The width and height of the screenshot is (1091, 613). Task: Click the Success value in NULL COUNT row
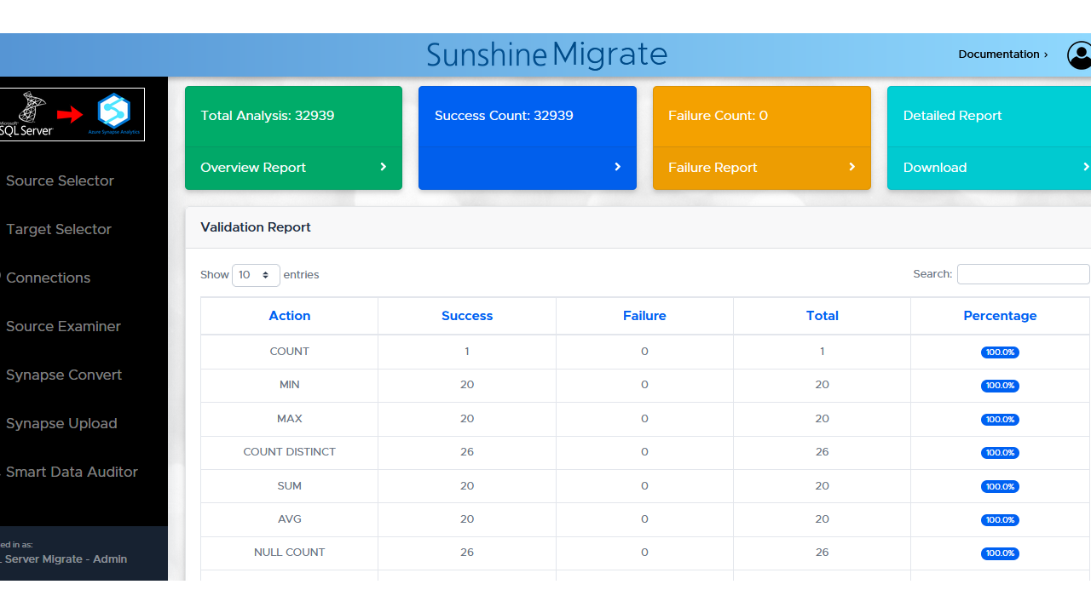click(467, 553)
